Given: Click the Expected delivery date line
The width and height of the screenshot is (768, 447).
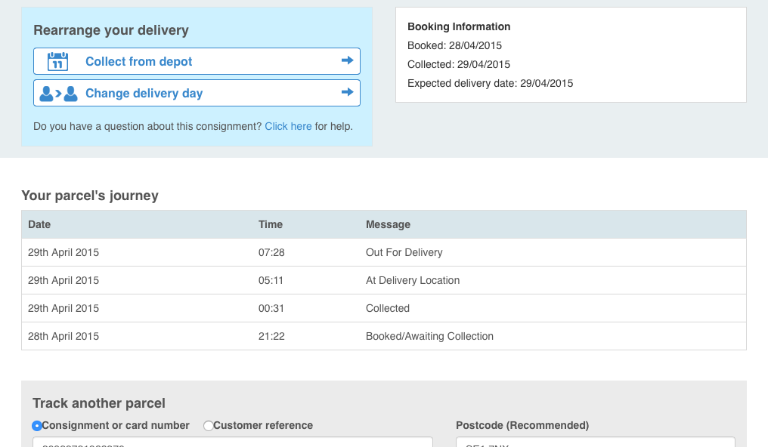Looking at the screenshot, I should click(490, 83).
